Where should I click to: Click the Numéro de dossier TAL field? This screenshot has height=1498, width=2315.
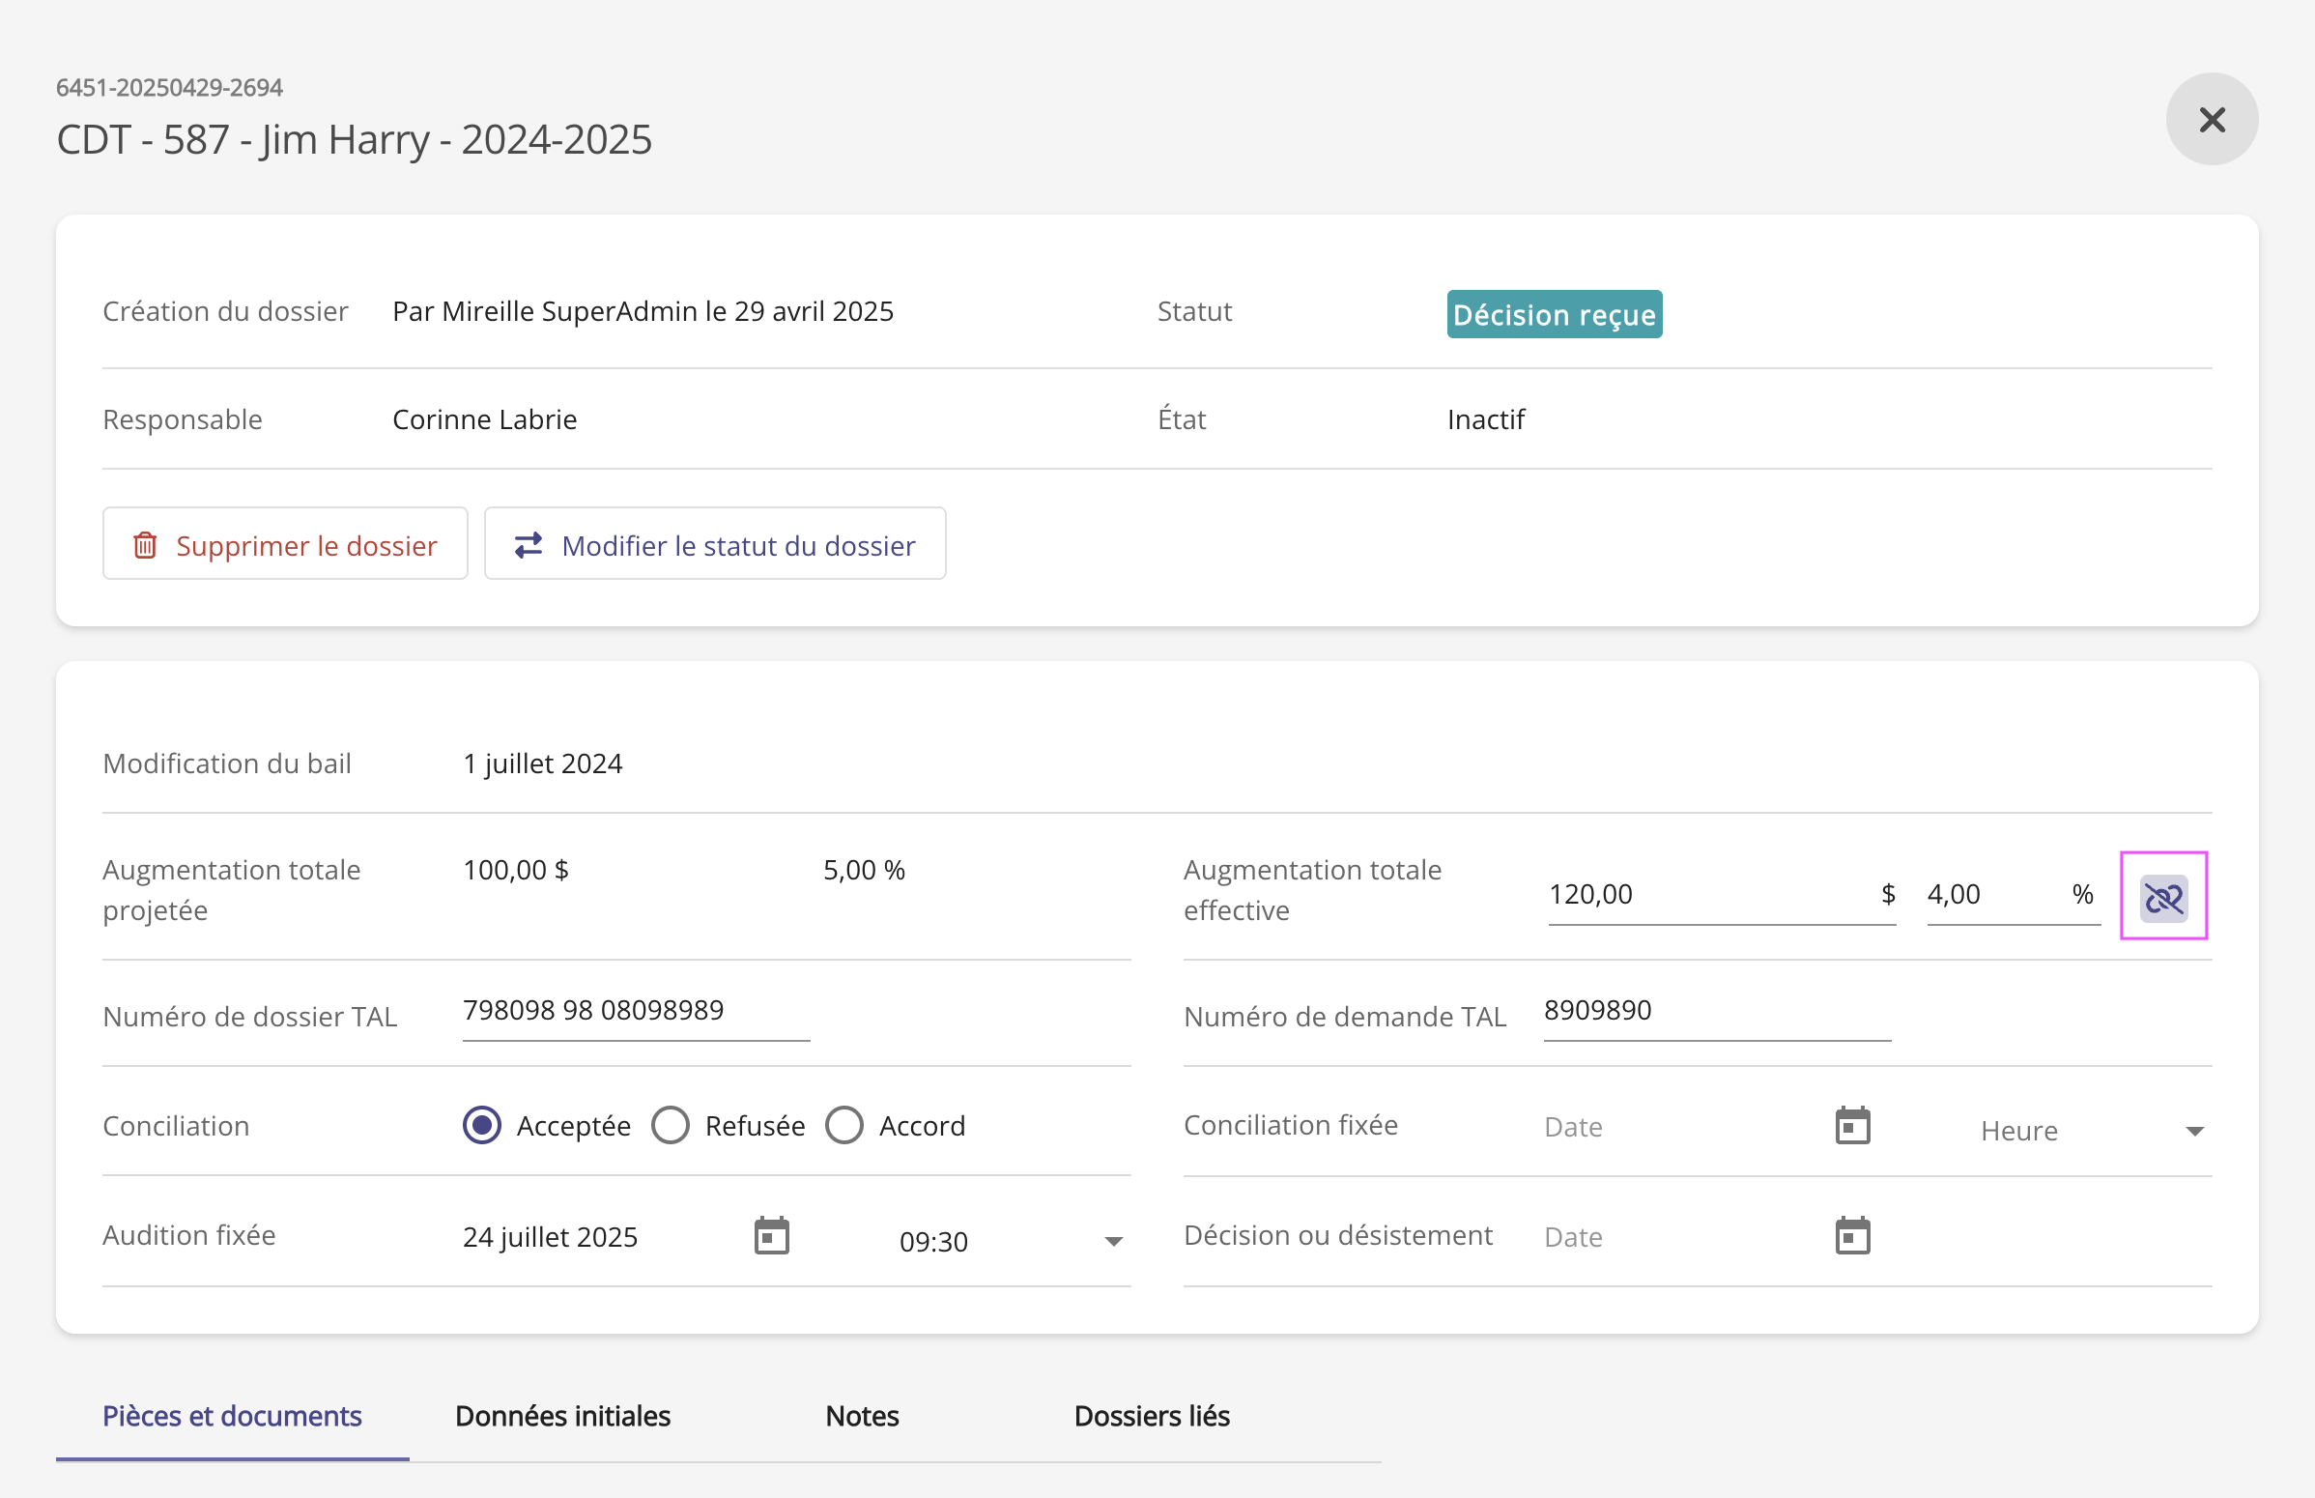(x=635, y=1011)
